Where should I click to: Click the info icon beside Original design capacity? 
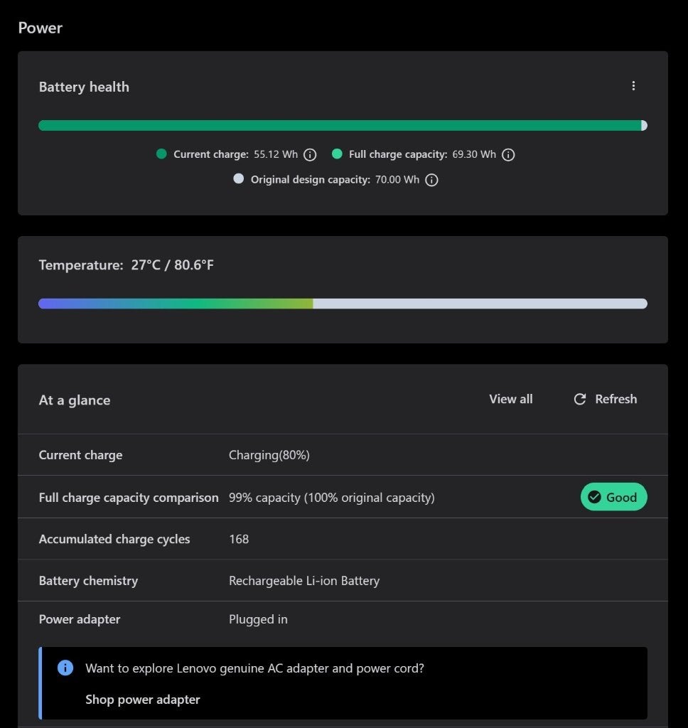tap(431, 180)
